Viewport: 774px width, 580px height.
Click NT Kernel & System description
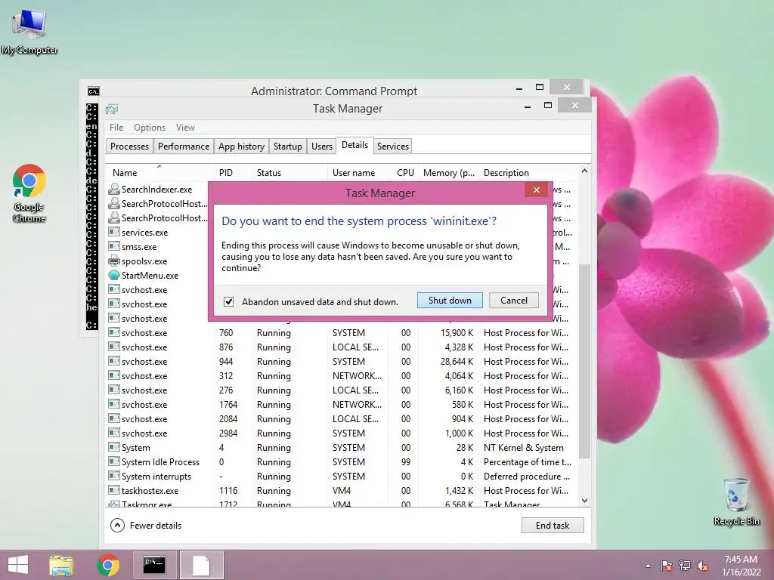(x=523, y=447)
